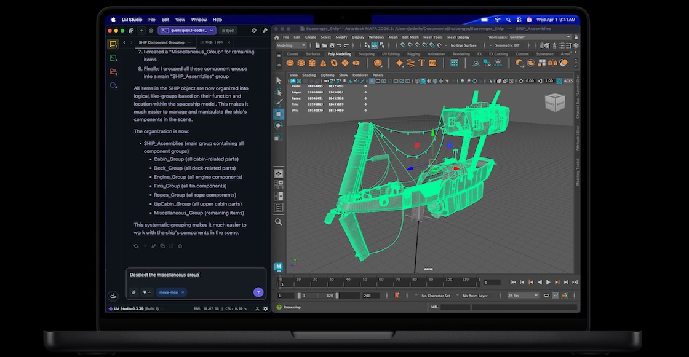
Task: Open the 24 fps frame rate dropdown
Action: click(x=522, y=296)
